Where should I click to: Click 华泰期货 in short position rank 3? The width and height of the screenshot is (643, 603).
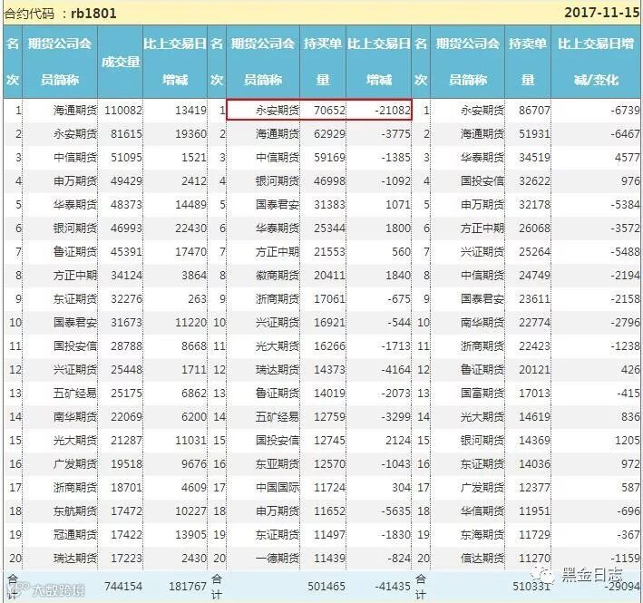482,158
